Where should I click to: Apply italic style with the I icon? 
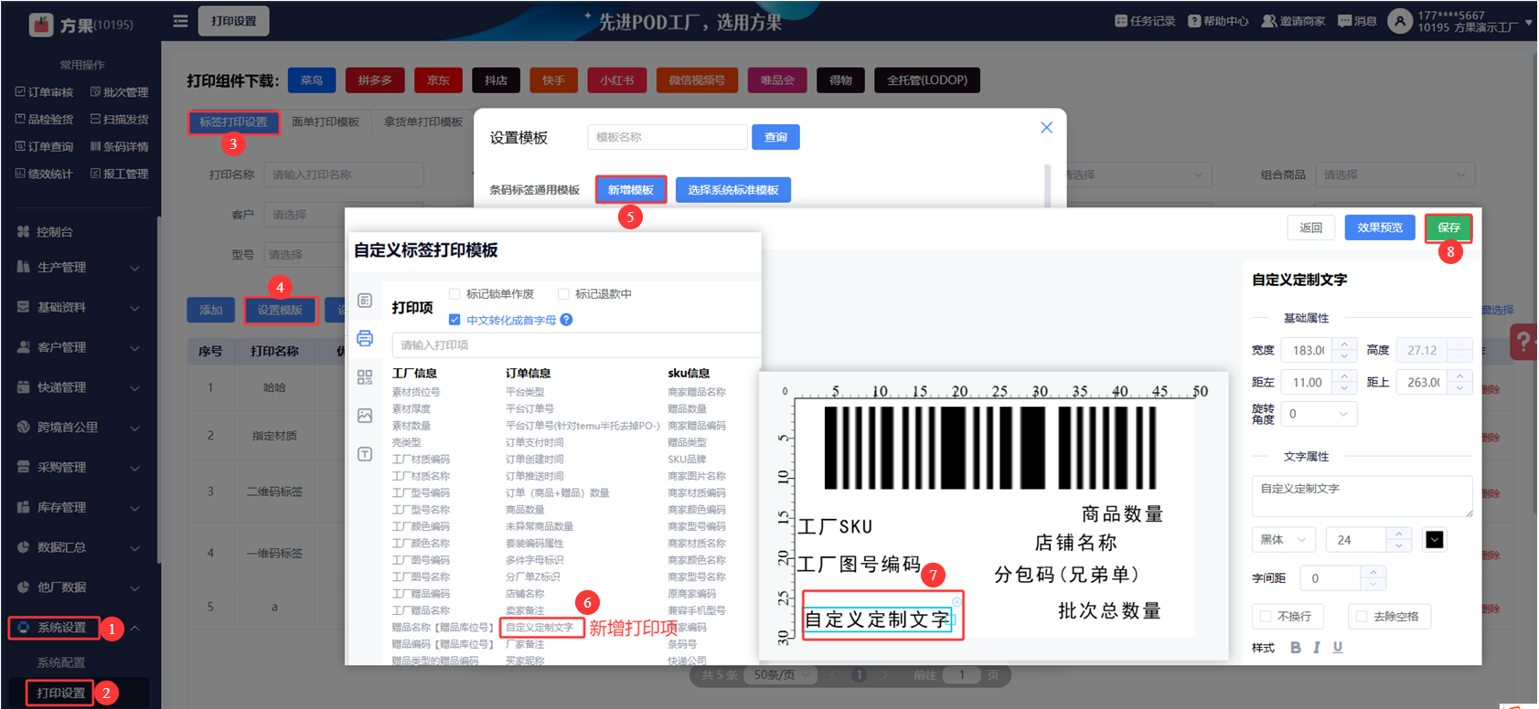coord(1317,648)
